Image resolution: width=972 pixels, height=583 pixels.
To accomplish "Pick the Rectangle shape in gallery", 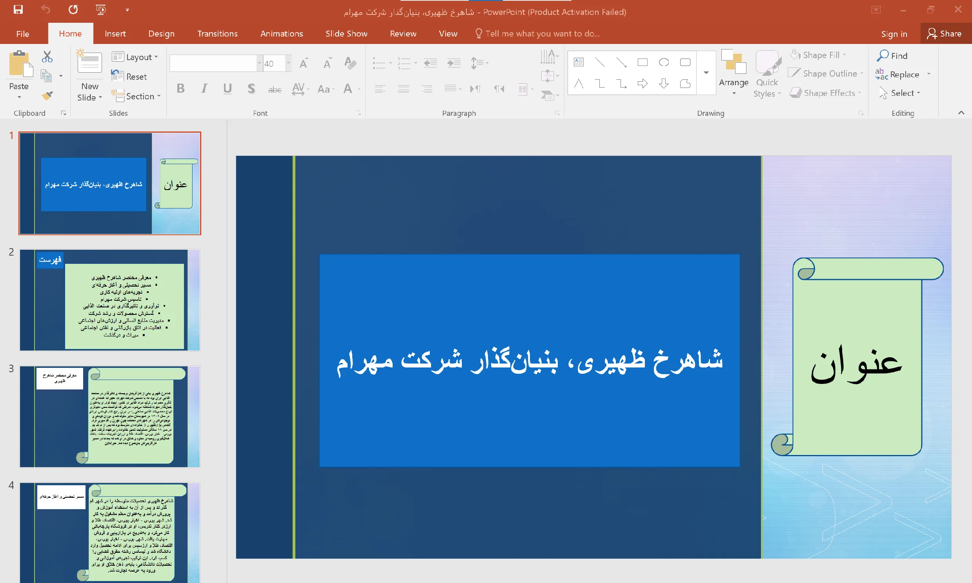I will tap(643, 62).
